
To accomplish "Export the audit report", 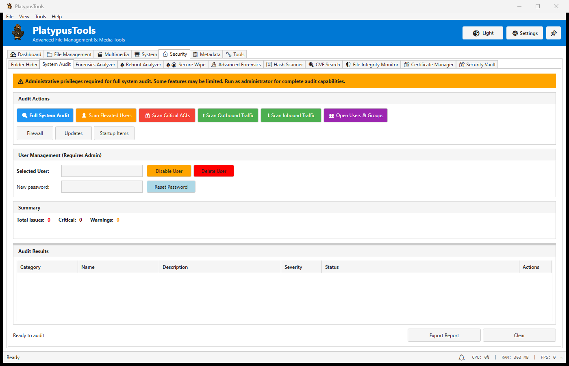I will 444,335.
